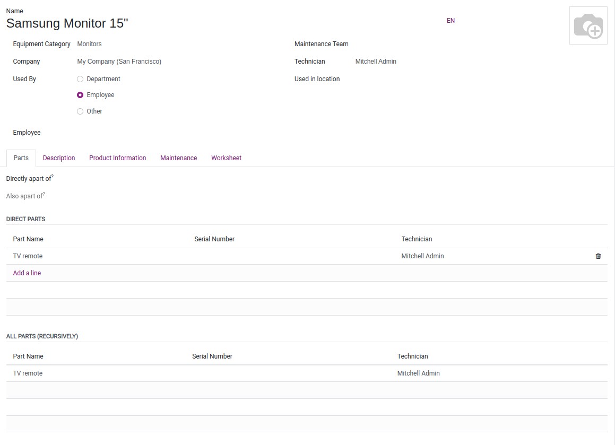
Task: Click the help mark beside Also apart of
Action: coord(44,194)
